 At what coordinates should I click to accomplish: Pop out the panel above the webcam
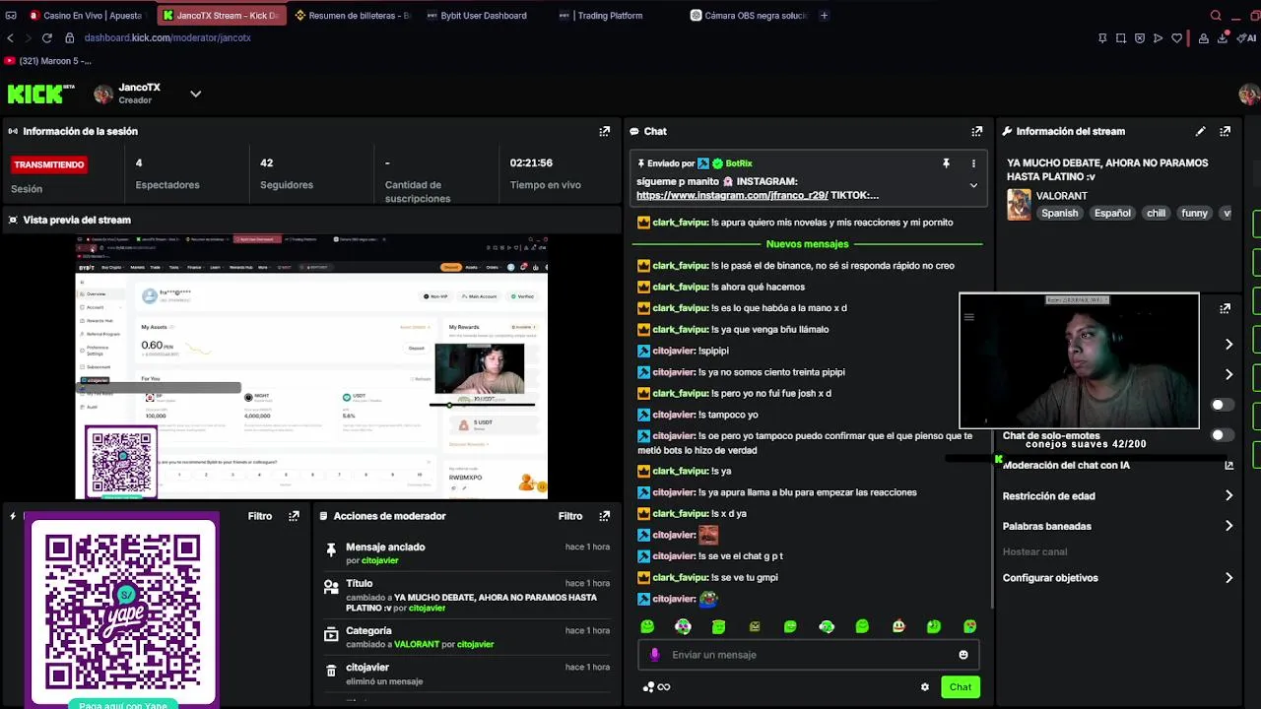coord(1225,308)
